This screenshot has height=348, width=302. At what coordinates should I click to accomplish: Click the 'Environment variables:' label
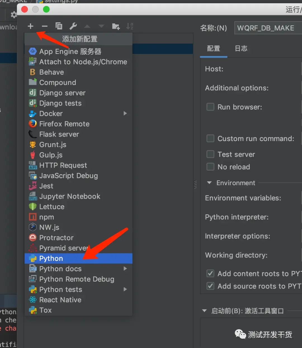click(243, 198)
